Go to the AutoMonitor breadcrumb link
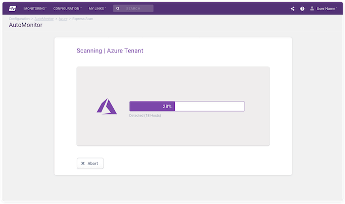 (44, 19)
